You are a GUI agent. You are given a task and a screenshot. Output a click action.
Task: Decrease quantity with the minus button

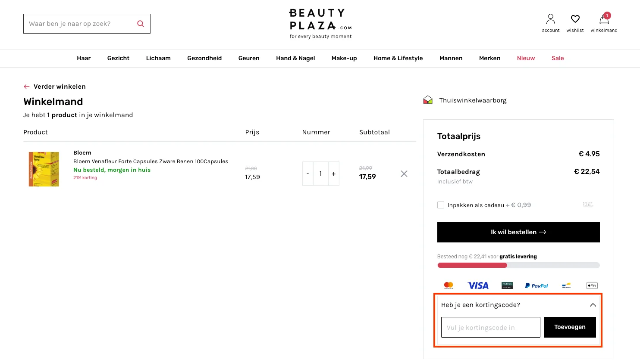[308, 174]
